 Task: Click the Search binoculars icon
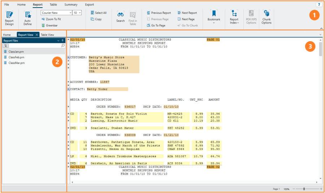click(121, 15)
